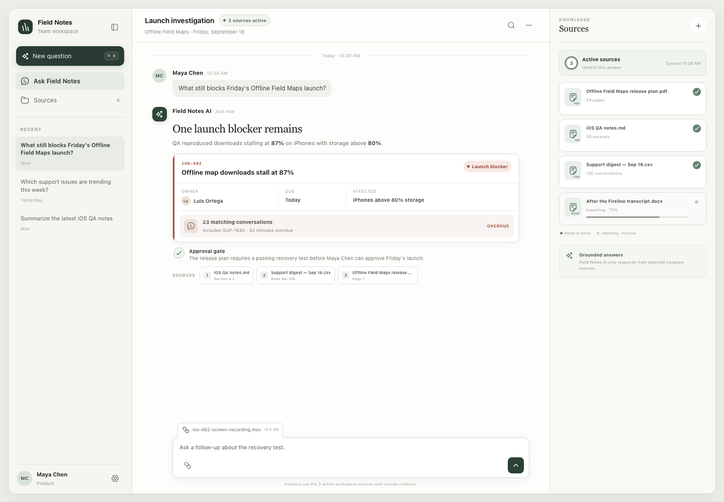Click the OVERDUE status label
The height and width of the screenshot is (502, 724).
tap(498, 226)
